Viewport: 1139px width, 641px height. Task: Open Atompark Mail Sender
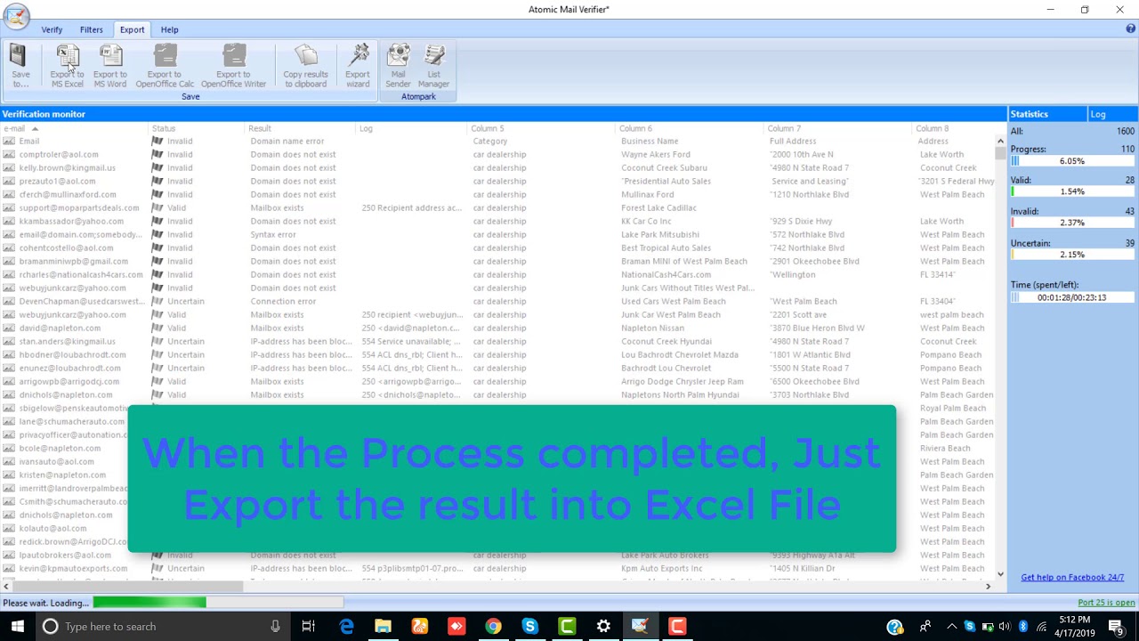[x=398, y=67]
